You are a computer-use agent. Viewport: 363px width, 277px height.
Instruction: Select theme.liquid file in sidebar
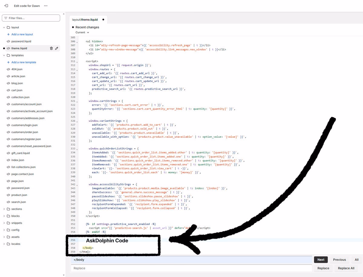(19, 48)
